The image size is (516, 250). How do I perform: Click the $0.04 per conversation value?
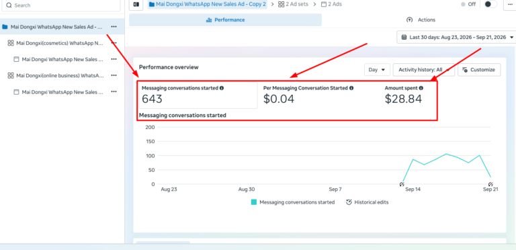279,99
